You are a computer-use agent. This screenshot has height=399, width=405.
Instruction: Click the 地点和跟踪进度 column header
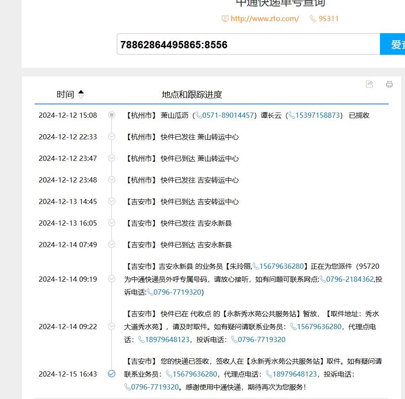coord(192,95)
